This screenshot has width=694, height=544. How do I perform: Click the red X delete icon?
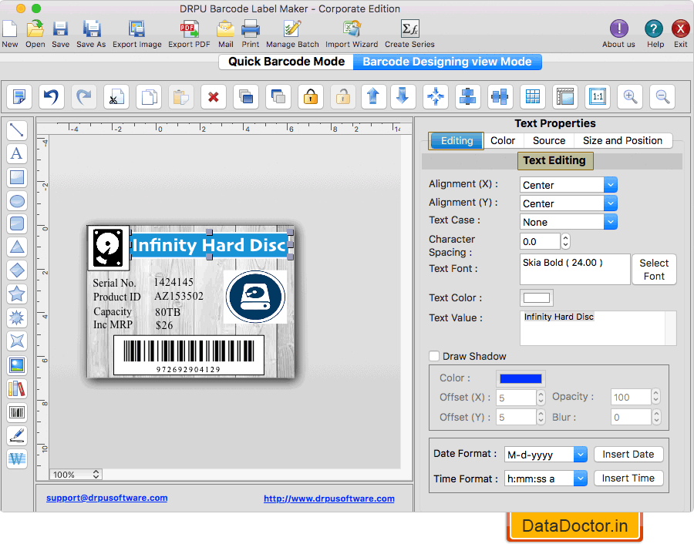[x=214, y=96]
